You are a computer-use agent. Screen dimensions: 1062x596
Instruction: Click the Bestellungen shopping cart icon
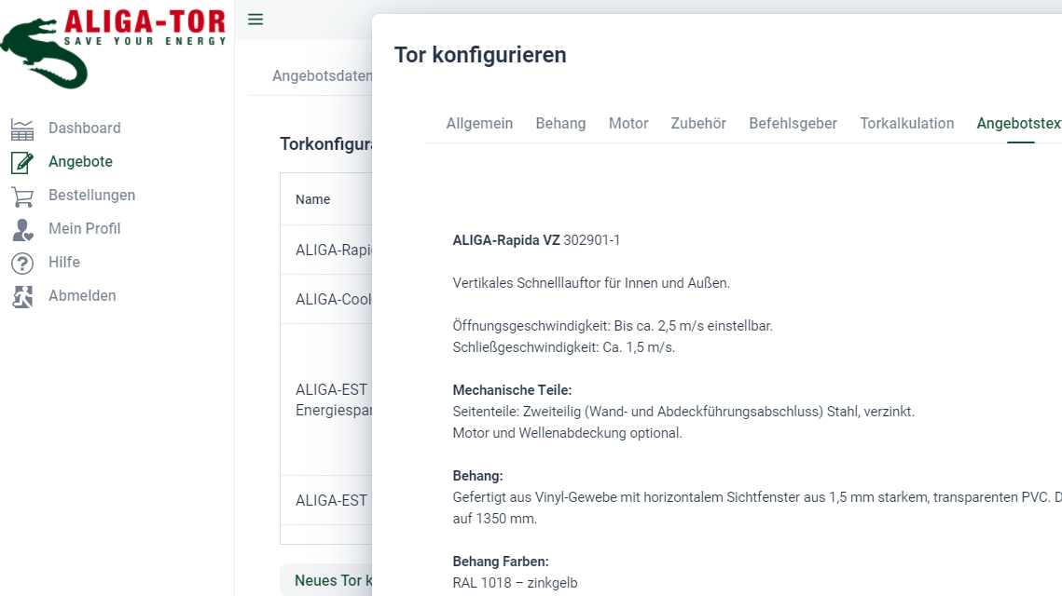point(22,196)
